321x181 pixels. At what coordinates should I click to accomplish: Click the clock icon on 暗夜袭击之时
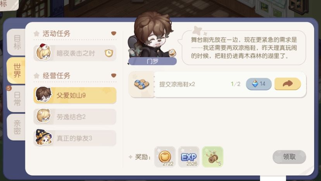[109, 53]
